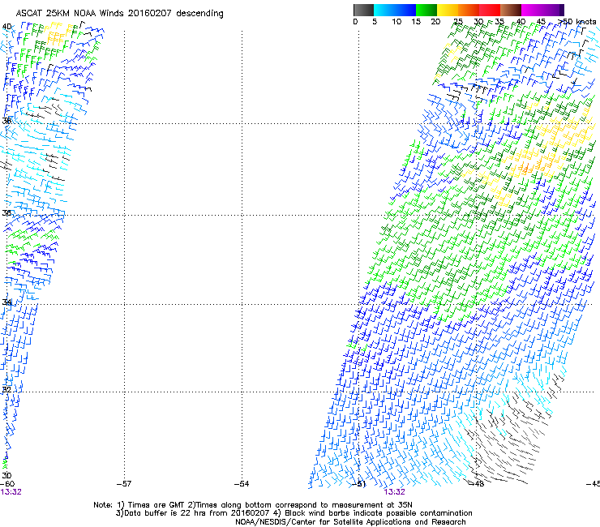The image size is (600, 527).
Task: Click the 'NOAA/NESDIS/Center for Satellite Applications and Research' credit
Action: (x=350, y=522)
